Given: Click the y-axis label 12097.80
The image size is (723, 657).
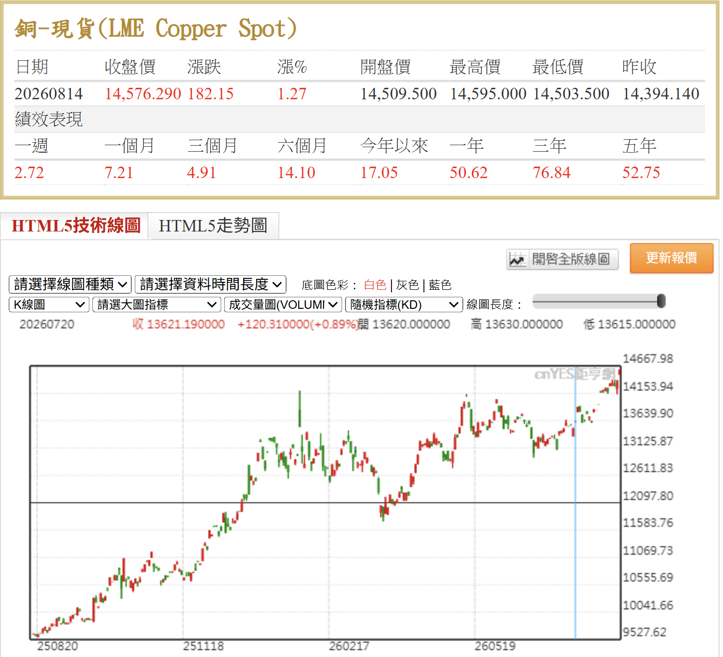Looking at the screenshot, I should tap(648, 496).
